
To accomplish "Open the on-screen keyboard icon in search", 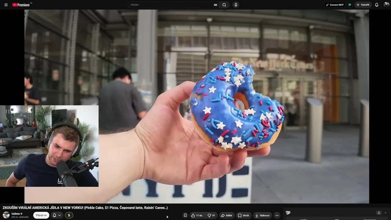I will point(215,5).
